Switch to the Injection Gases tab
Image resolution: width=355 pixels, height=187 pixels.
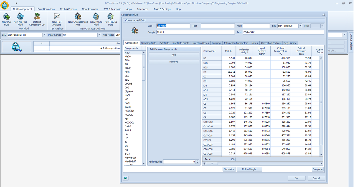[201, 43]
